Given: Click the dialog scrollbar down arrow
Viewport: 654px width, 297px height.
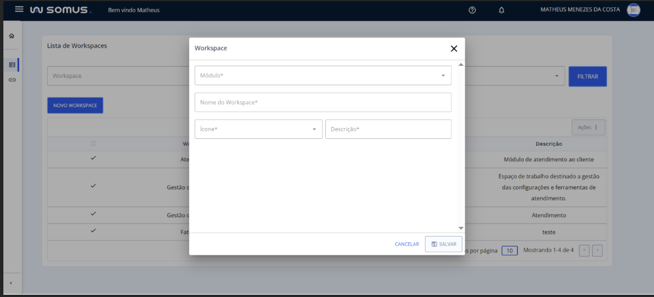Looking at the screenshot, I should click(x=461, y=228).
